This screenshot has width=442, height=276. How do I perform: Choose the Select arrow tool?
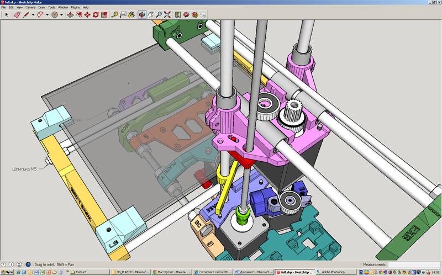click(x=7, y=15)
